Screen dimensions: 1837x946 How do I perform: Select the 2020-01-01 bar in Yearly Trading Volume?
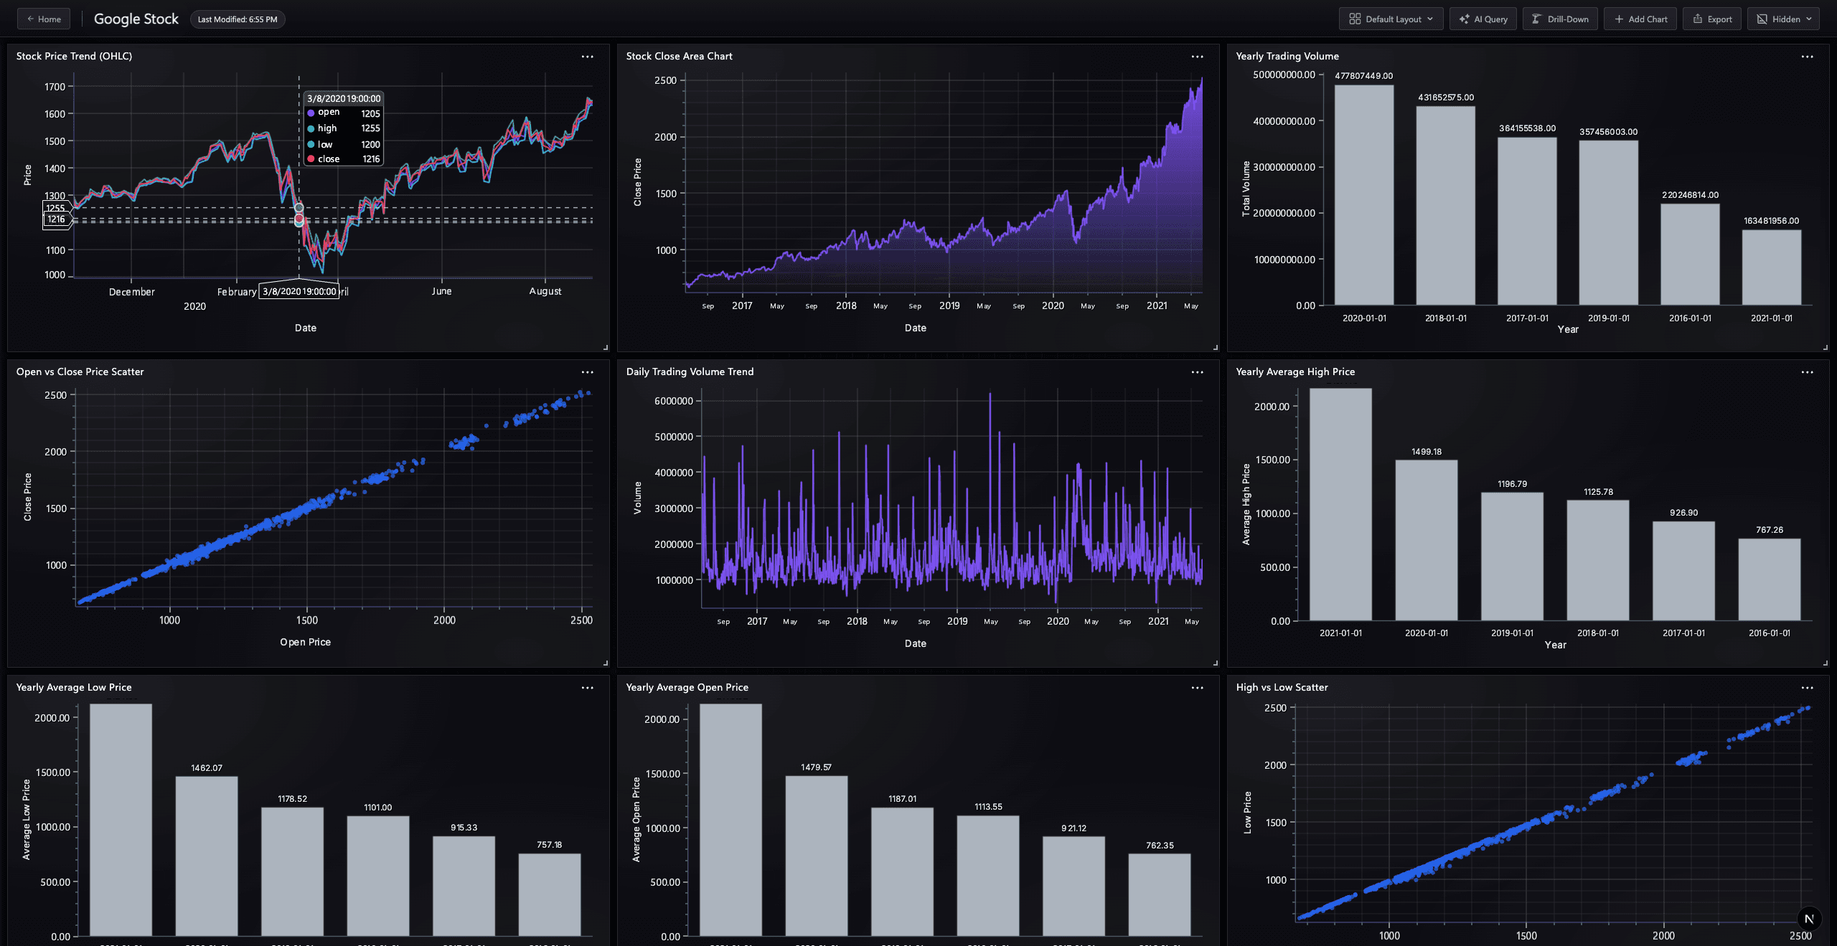[x=1364, y=195]
